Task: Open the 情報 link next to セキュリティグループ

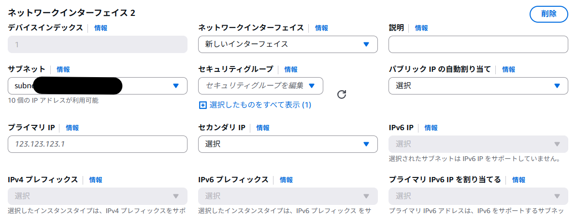Action: click(291, 69)
